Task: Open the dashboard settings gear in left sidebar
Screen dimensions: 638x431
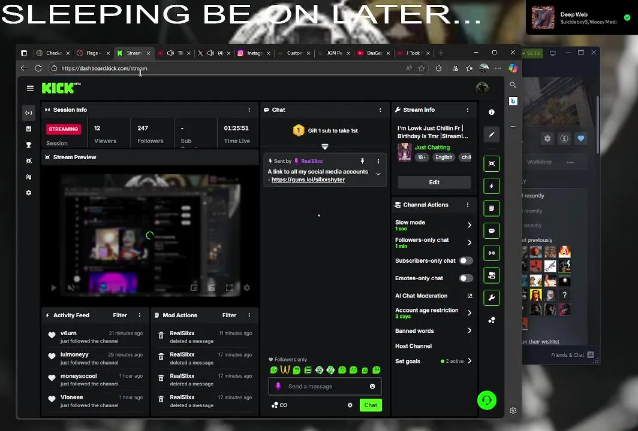Action: pos(29,193)
